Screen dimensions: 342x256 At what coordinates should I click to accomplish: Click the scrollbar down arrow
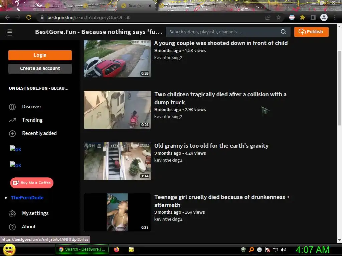point(339,240)
